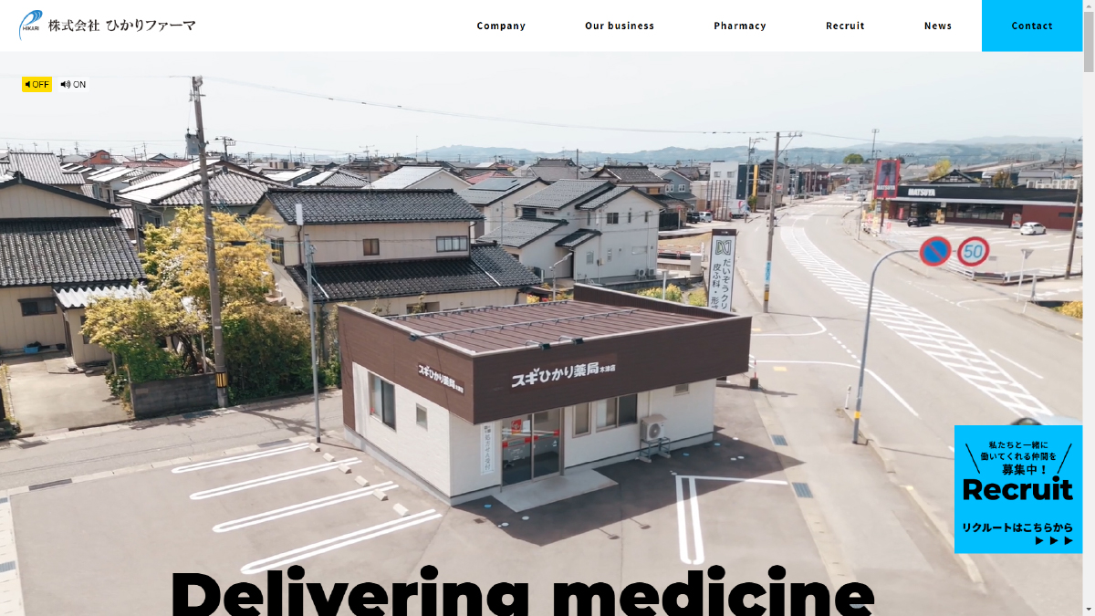This screenshot has height=616, width=1095.
Task: Click the pharmacy building in the hero video
Action: [x=545, y=392]
